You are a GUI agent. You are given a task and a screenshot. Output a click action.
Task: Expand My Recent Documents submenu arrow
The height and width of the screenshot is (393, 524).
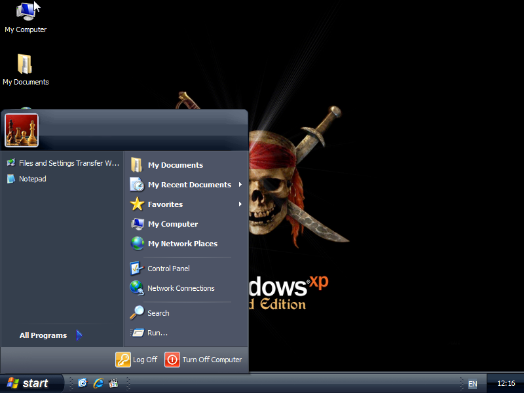pos(240,185)
